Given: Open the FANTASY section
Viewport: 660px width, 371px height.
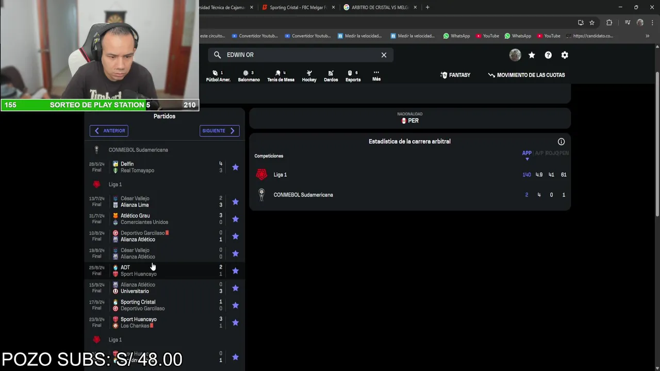Looking at the screenshot, I should (x=455, y=75).
